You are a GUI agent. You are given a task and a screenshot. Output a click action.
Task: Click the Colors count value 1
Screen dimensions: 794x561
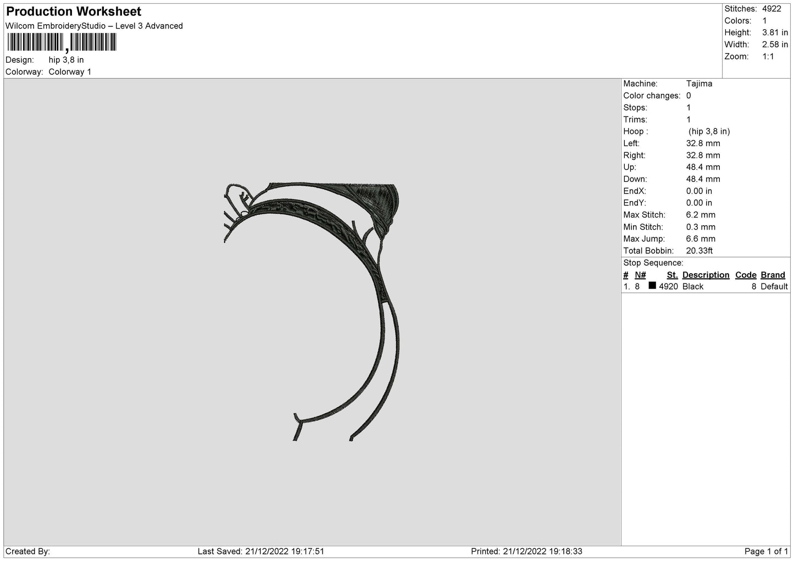coord(764,21)
